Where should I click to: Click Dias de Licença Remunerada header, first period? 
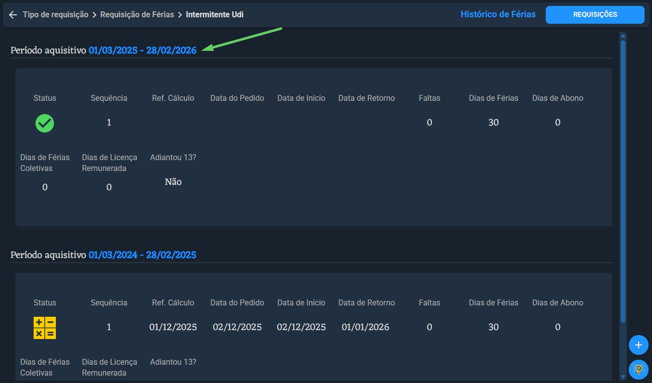pyautogui.click(x=109, y=163)
